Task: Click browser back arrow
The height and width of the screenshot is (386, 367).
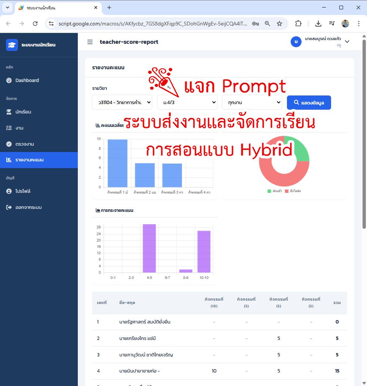Action: point(8,24)
